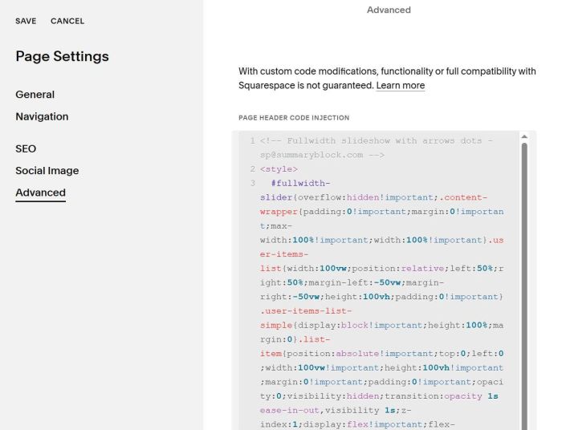Select the Advanced section in sidebar
Image resolution: width=562 pixels, height=430 pixels.
pos(40,193)
